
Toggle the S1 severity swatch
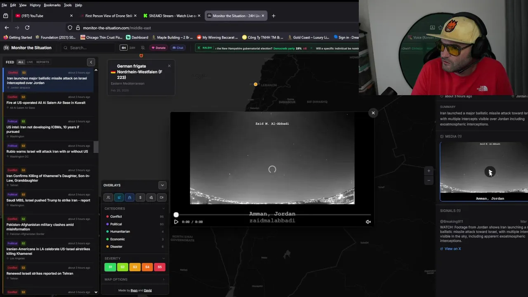point(110,267)
